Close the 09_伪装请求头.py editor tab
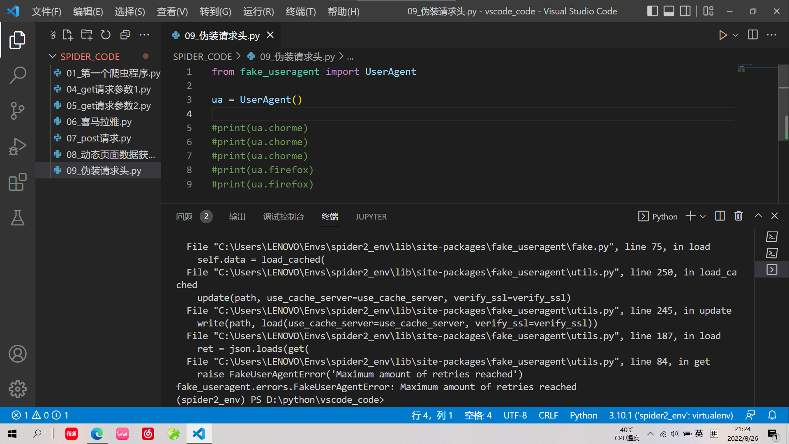The width and height of the screenshot is (789, 444). tap(270, 35)
